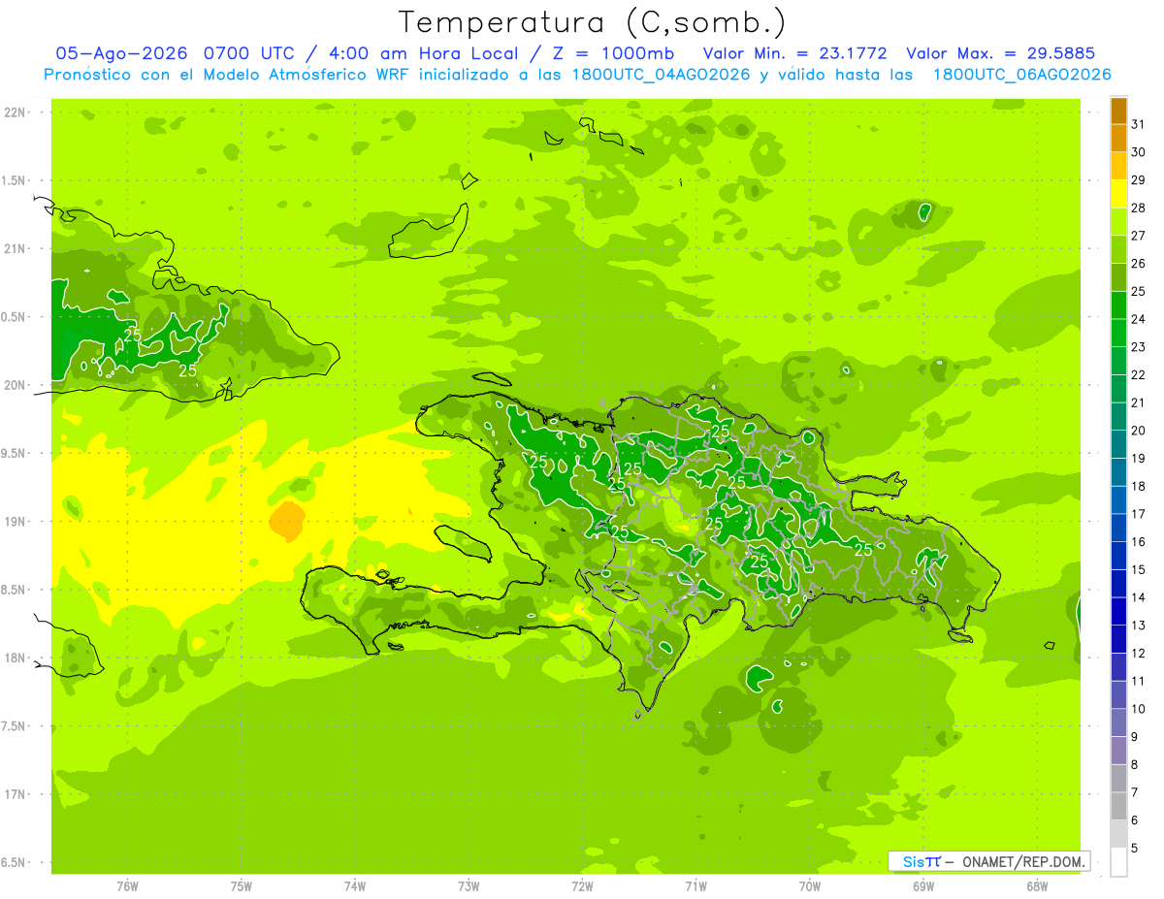
Task: Click the "1.5N" latitude label
Action: click(x=15, y=180)
